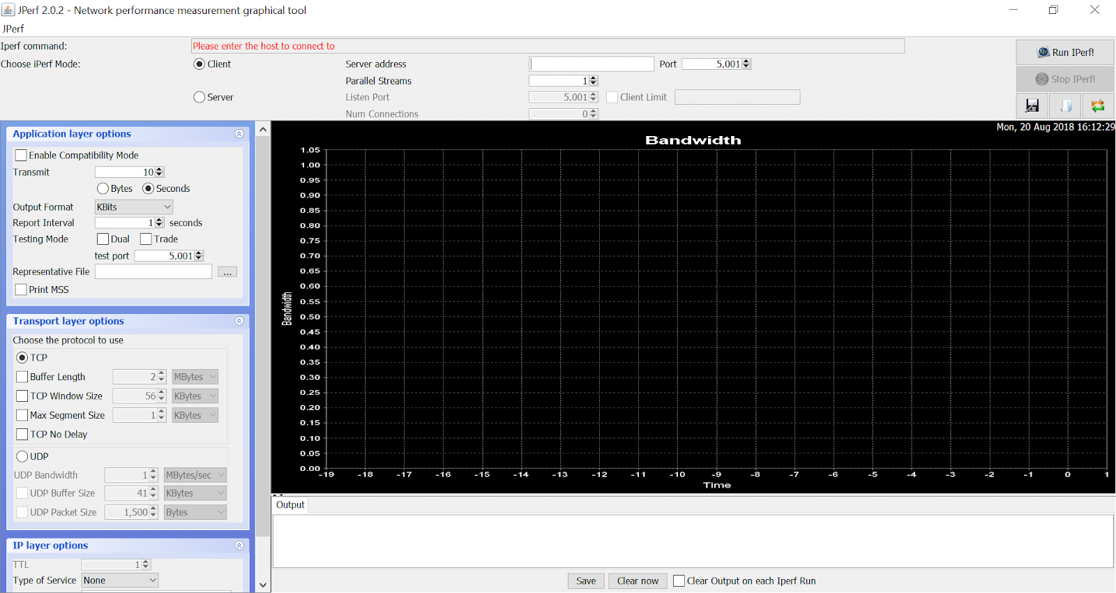Click the Save output button
The width and height of the screenshot is (1116, 593).
586,581
